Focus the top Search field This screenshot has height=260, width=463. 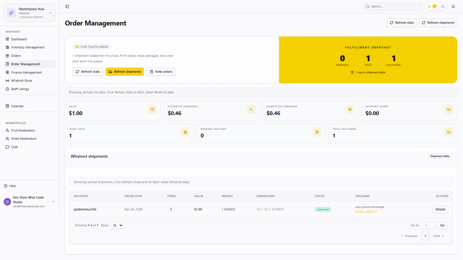393,6
